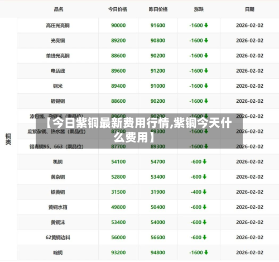The height and width of the screenshot is (262, 279).
Task: Click the 日期 column header
Action: (x=249, y=9)
